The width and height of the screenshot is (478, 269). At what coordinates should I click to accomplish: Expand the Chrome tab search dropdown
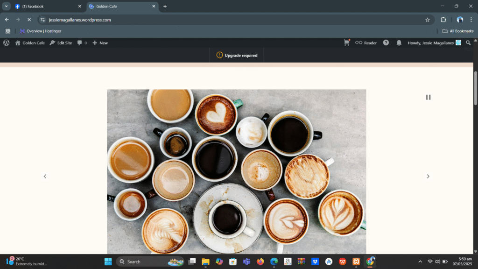click(x=7, y=6)
